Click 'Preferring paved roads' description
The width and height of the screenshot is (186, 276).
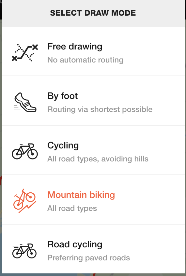88,258
